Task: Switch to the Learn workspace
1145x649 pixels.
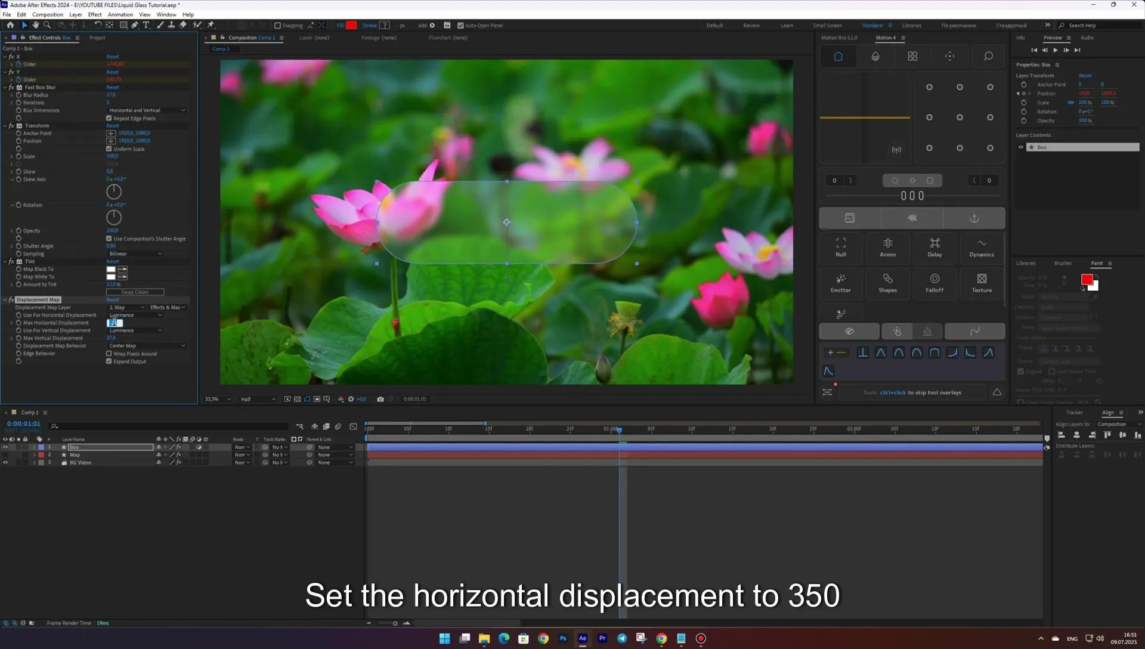Action: point(787,26)
